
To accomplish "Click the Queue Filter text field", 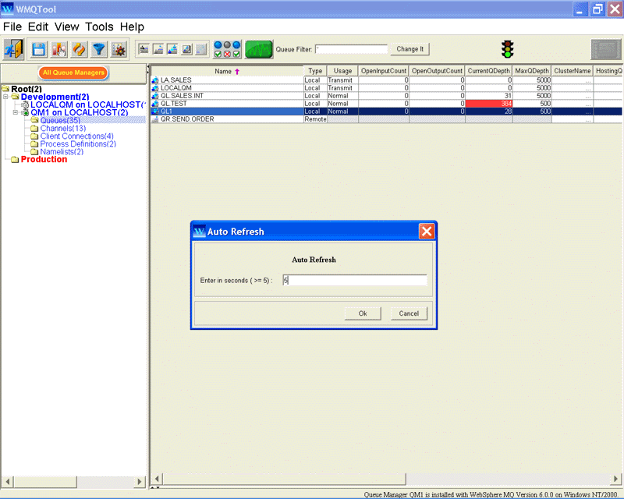I will pyautogui.click(x=352, y=49).
